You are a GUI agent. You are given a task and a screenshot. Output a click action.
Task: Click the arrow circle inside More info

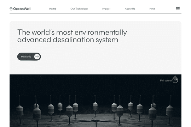37,57
